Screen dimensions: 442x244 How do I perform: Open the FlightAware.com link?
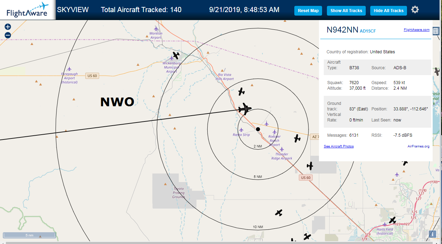[416, 30]
